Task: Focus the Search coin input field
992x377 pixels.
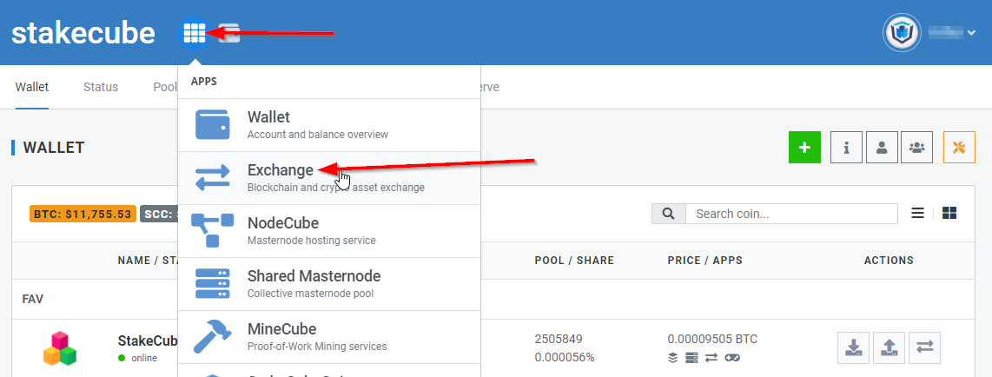Action: click(791, 214)
